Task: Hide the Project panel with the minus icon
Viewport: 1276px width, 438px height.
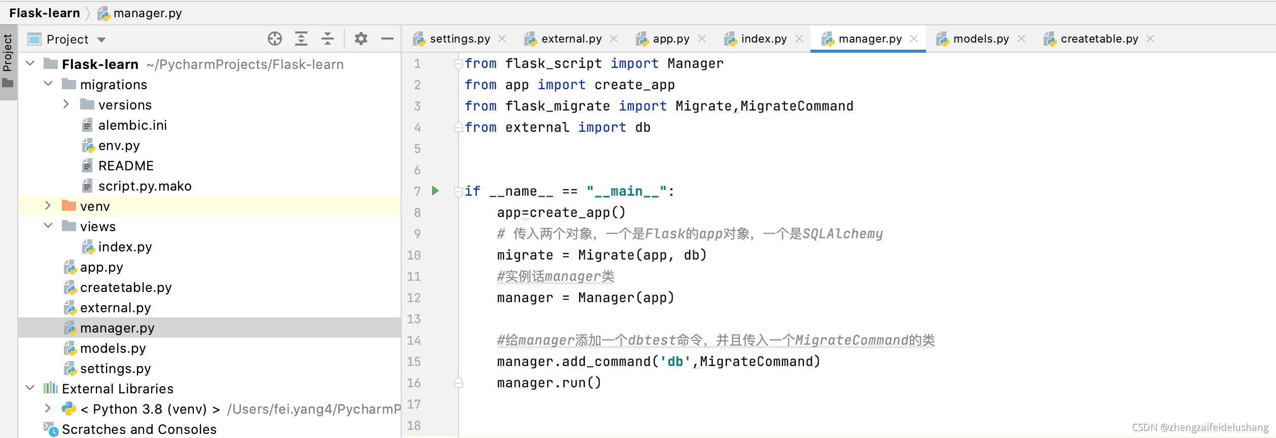Action: [x=387, y=39]
